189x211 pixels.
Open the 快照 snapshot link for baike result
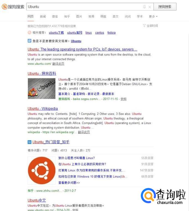(123, 99)
